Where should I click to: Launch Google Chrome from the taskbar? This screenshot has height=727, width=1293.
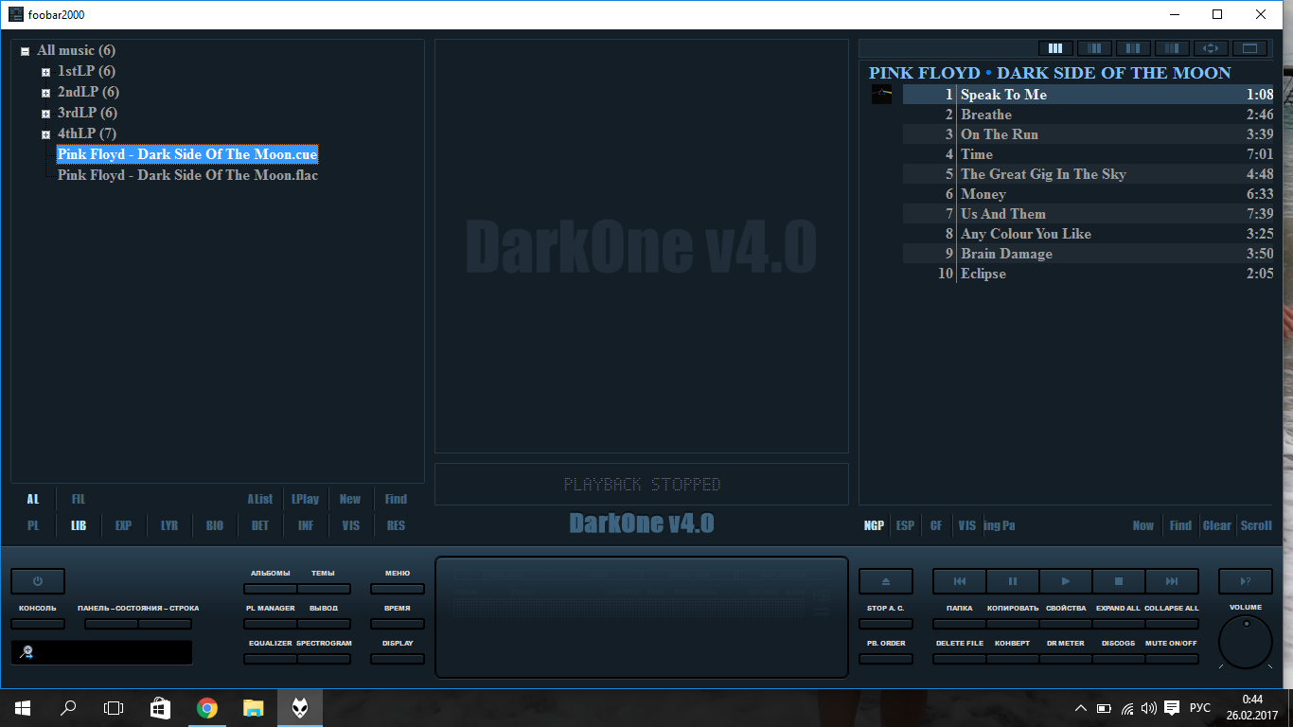pos(206,707)
